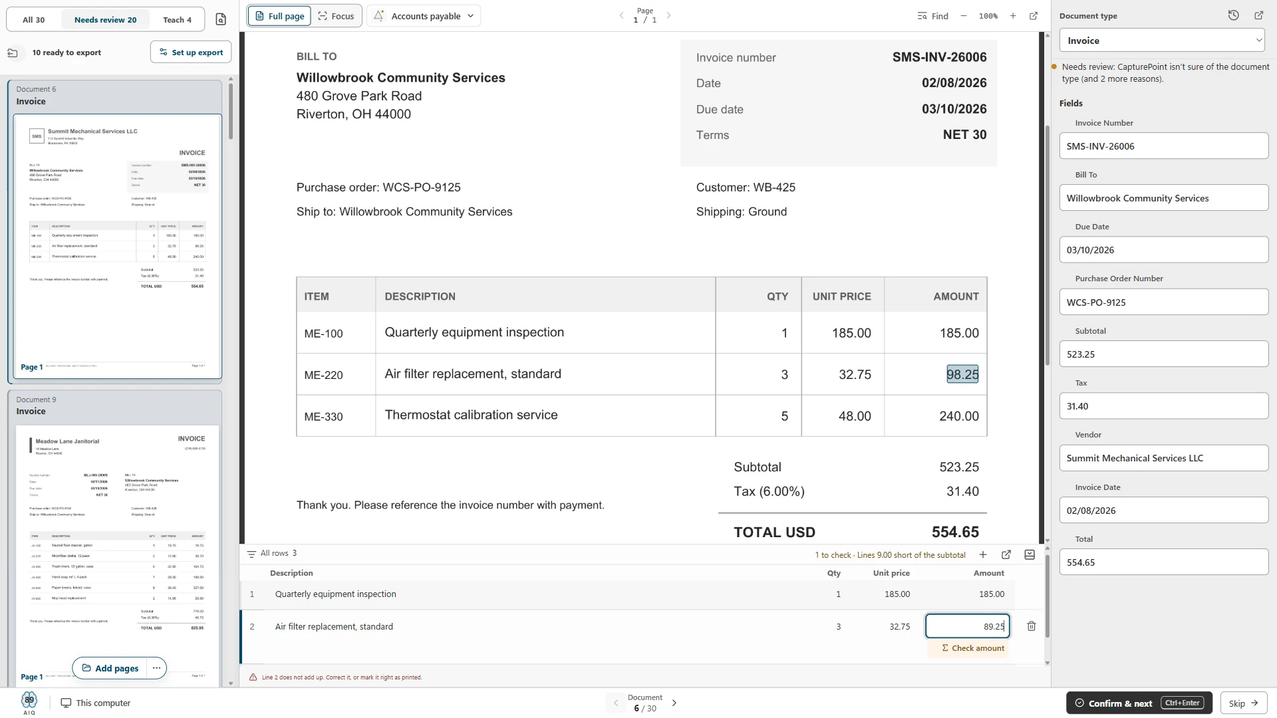Screen dimensions: 1277x718
Task: Open the AIQ score badge
Action: tap(29, 703)
